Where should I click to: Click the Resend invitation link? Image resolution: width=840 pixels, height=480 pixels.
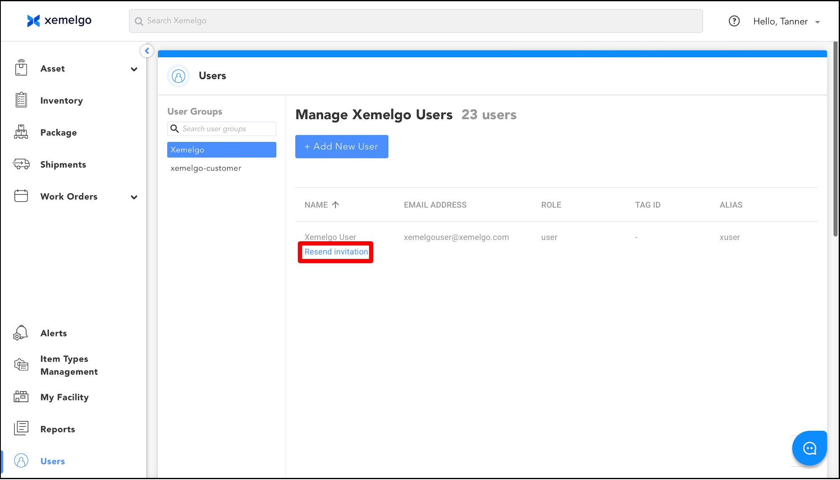point(336,252)
